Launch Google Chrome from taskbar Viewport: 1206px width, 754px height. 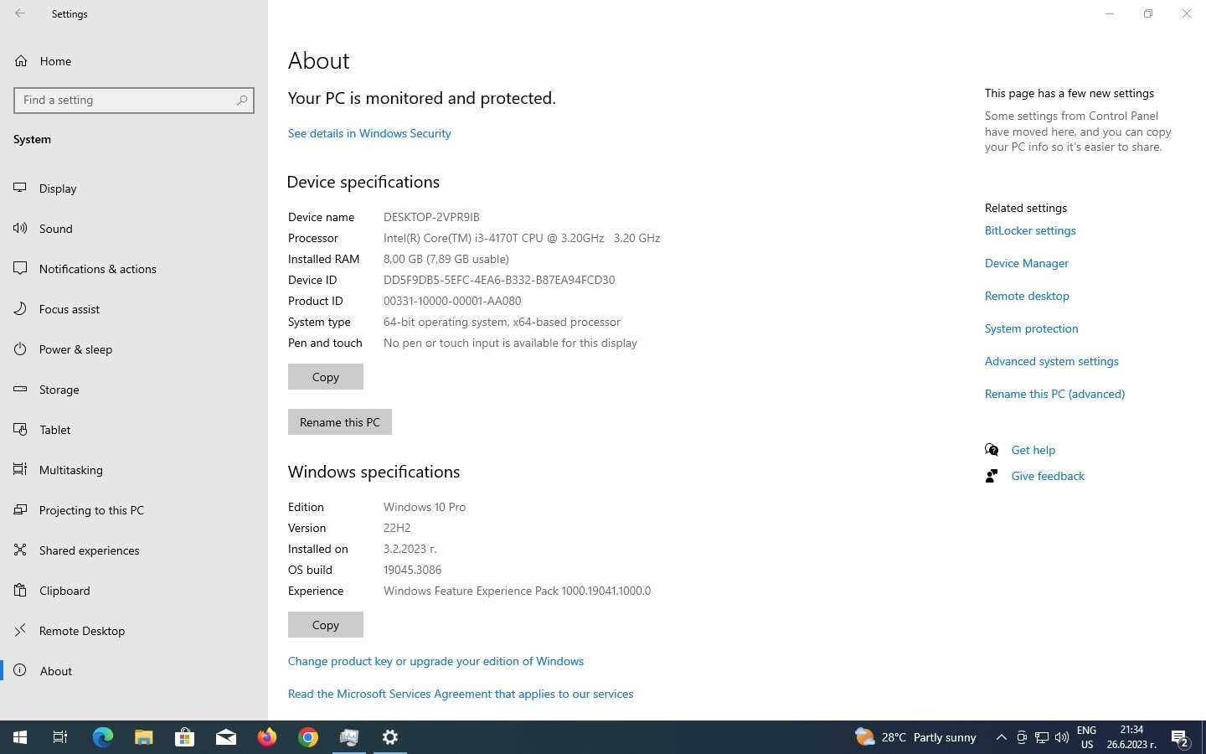coord(307,737)
